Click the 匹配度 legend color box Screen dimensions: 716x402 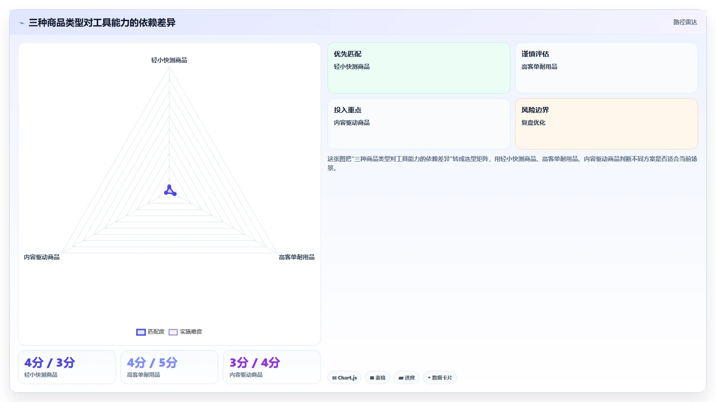coord(141,332)
